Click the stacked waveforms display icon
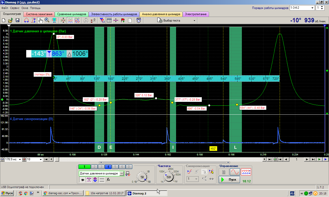The image size is (329, 197). coord(70,21)
